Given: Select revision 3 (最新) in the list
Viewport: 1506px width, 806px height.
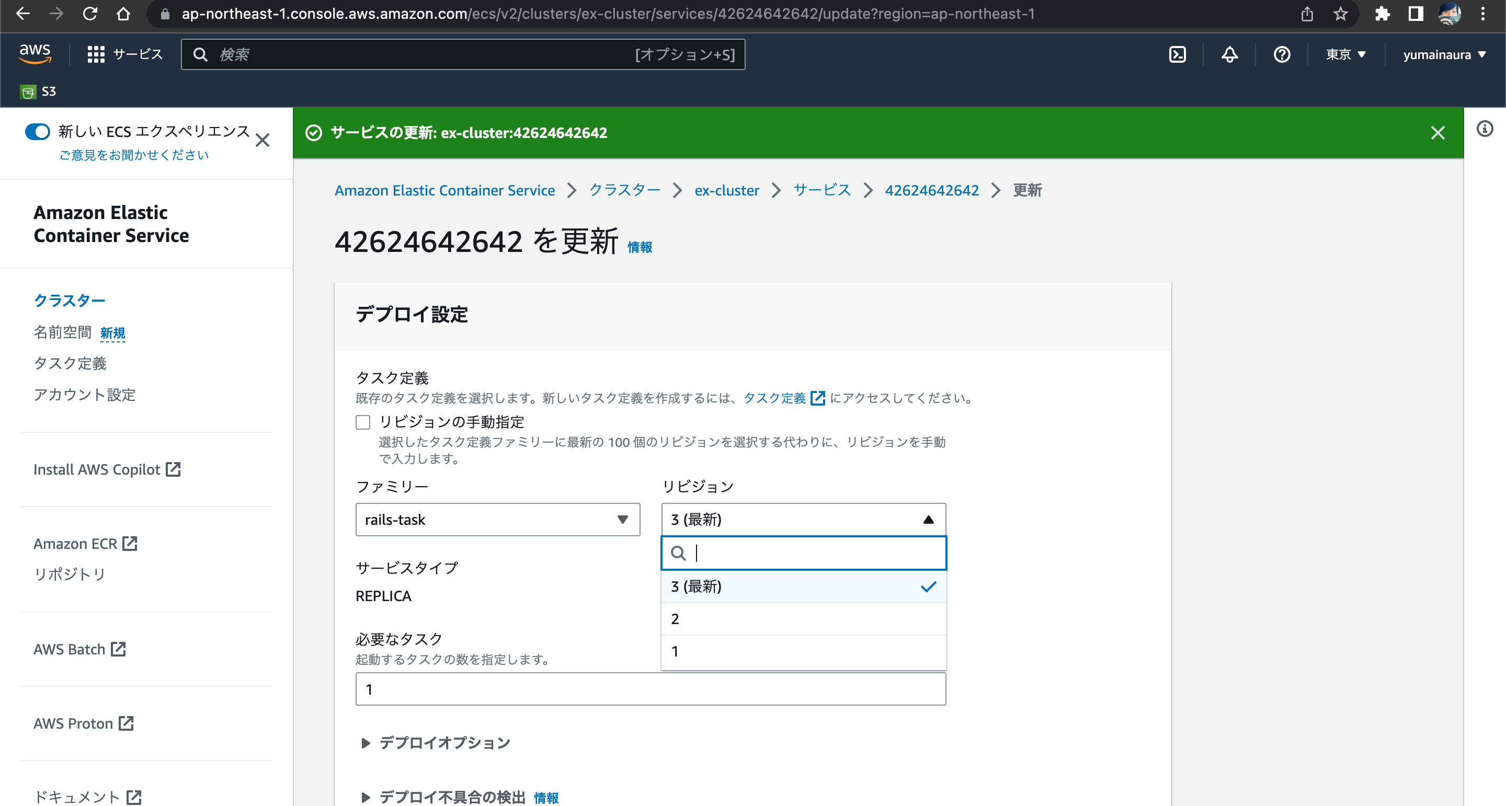Looking at the screenshot, I should pos(803,586).
